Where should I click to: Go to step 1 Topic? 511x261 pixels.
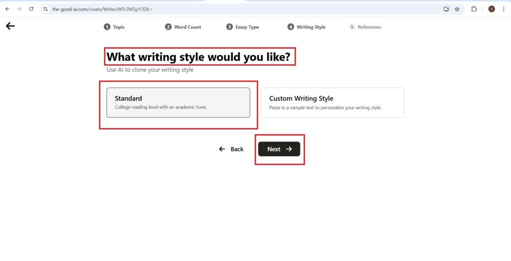click(114, 27)
